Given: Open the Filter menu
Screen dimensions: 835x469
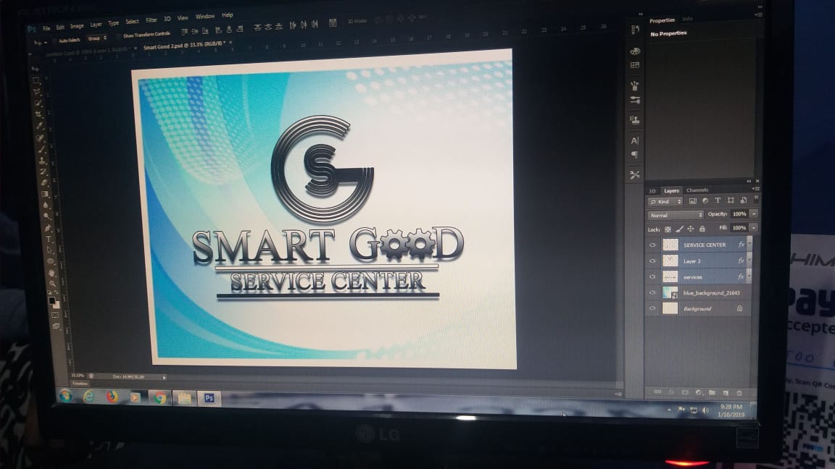Looking at the screenshot, I should click(x=151, y=20).
